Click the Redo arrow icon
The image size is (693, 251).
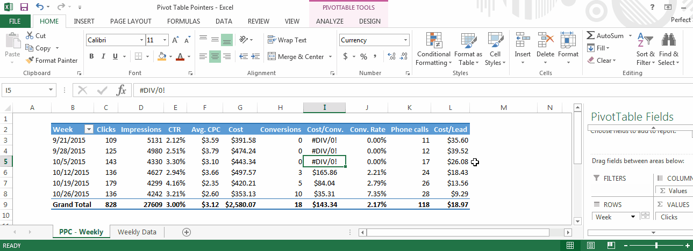(x=61, y=8)
